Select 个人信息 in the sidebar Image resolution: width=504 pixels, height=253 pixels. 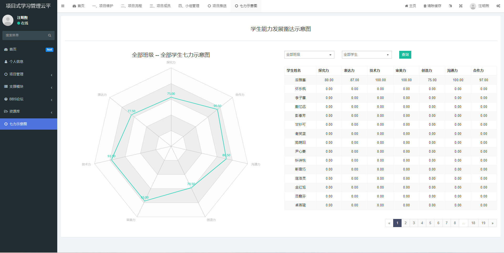16,62
